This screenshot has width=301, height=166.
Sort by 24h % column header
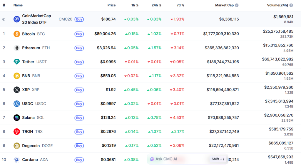pos(156,5)
